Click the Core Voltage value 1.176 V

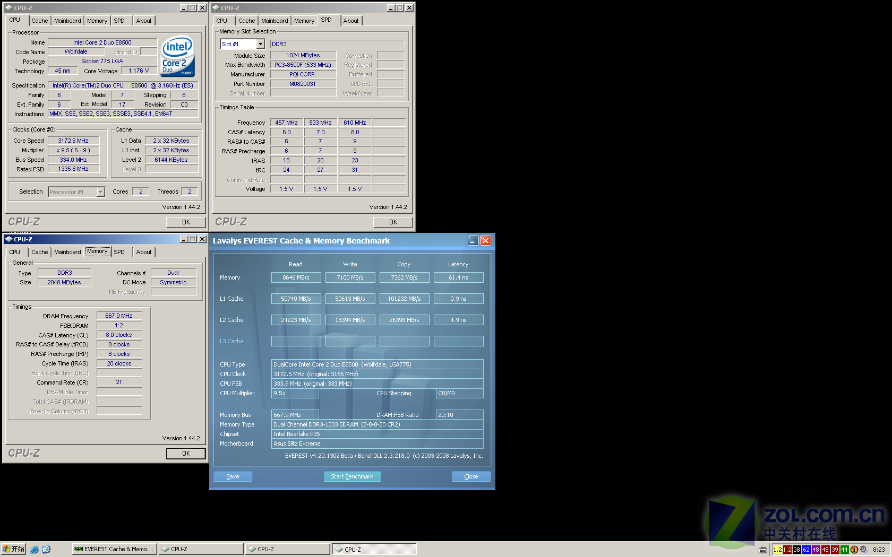coord(139,71)
